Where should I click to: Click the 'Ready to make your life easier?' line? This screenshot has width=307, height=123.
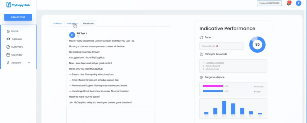coord(85,97)
